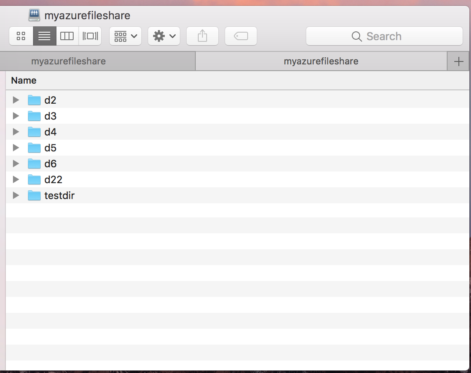
Task: Open the item arrangement grouping icon
Action: 125,36
